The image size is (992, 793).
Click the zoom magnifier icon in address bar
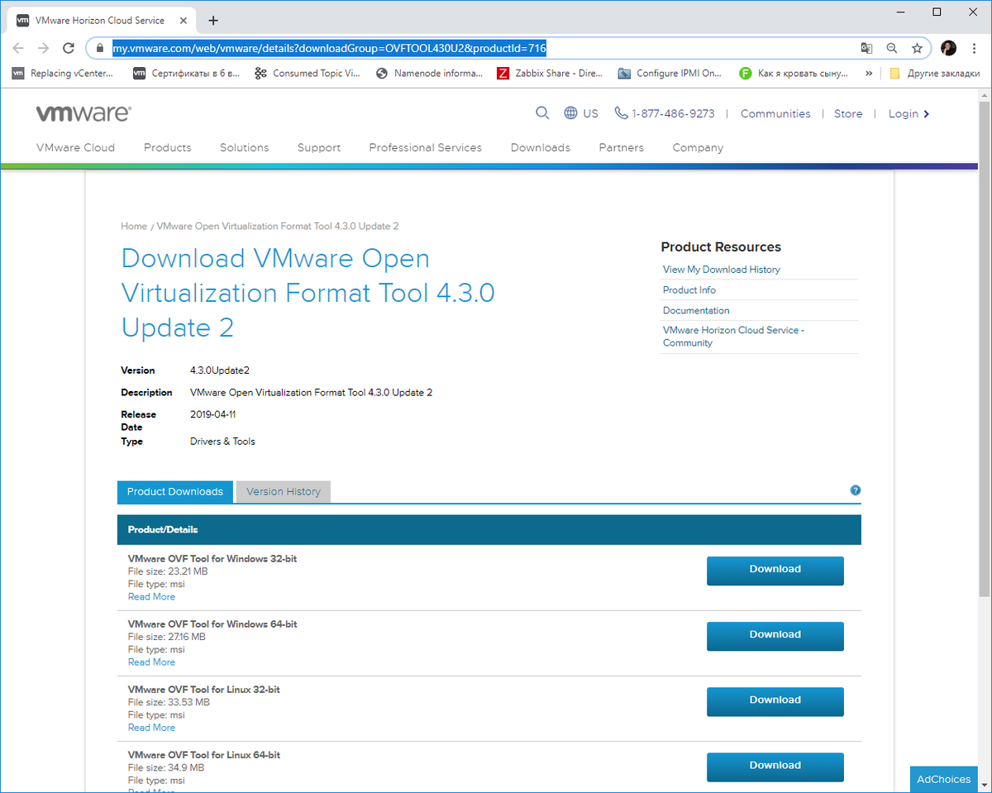[x=892, y=48]
